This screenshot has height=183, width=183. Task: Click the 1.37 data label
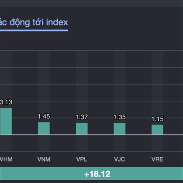tap(82, 117)
